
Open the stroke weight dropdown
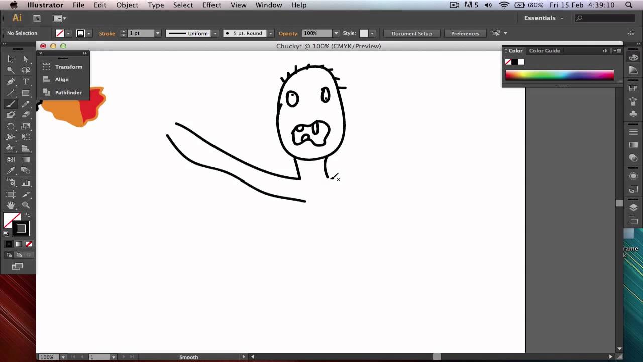tap(157, 34)
